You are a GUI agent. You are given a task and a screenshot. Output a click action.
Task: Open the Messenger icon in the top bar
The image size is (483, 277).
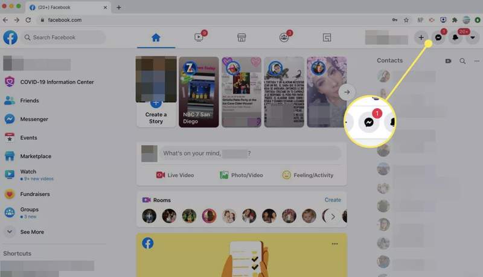[x=438, y=37]
